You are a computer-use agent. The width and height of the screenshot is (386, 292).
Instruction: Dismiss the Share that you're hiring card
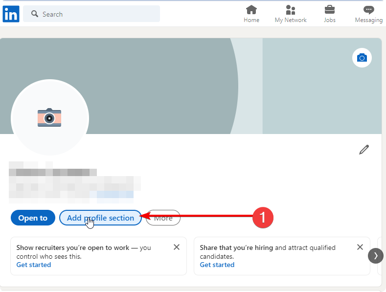coord(360,247)
